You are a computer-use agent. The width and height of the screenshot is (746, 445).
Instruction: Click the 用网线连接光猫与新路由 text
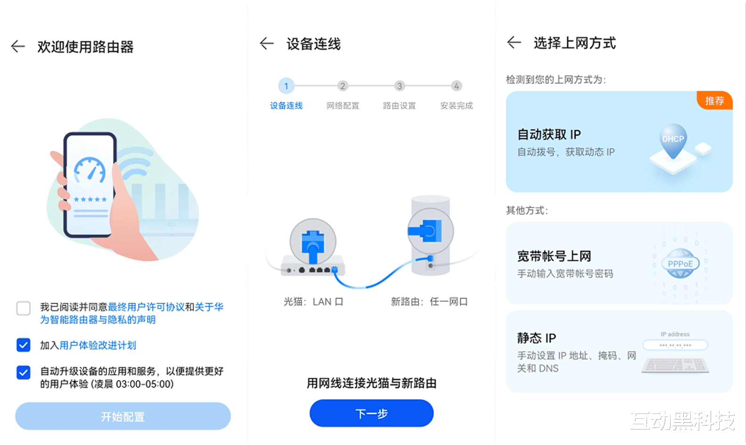pos(371,383)
